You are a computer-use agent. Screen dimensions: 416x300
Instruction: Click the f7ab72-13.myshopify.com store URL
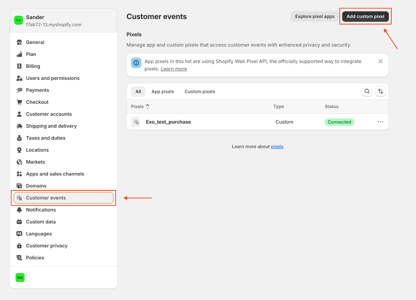coord(54,25)
